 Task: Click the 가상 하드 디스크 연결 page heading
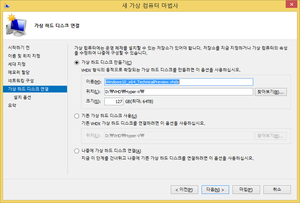[x=57, y=26]
